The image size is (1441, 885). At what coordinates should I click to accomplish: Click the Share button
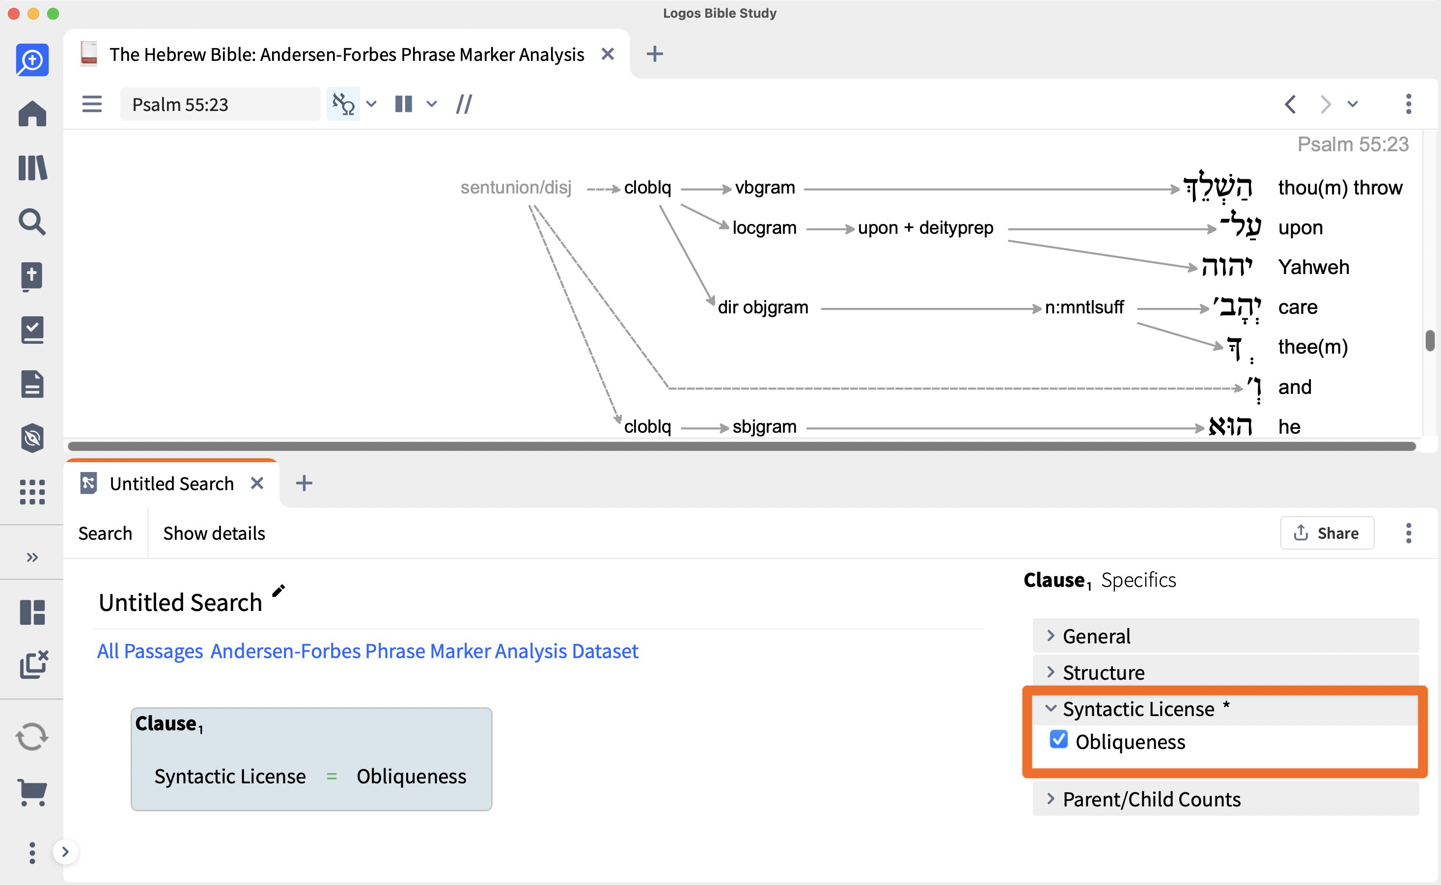[1327, 533]
